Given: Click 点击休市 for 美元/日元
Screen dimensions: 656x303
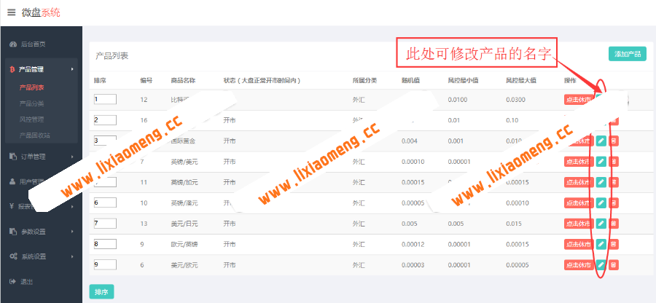Looking at the screenshot, I should pyautogui.click(x=579, y=224).
